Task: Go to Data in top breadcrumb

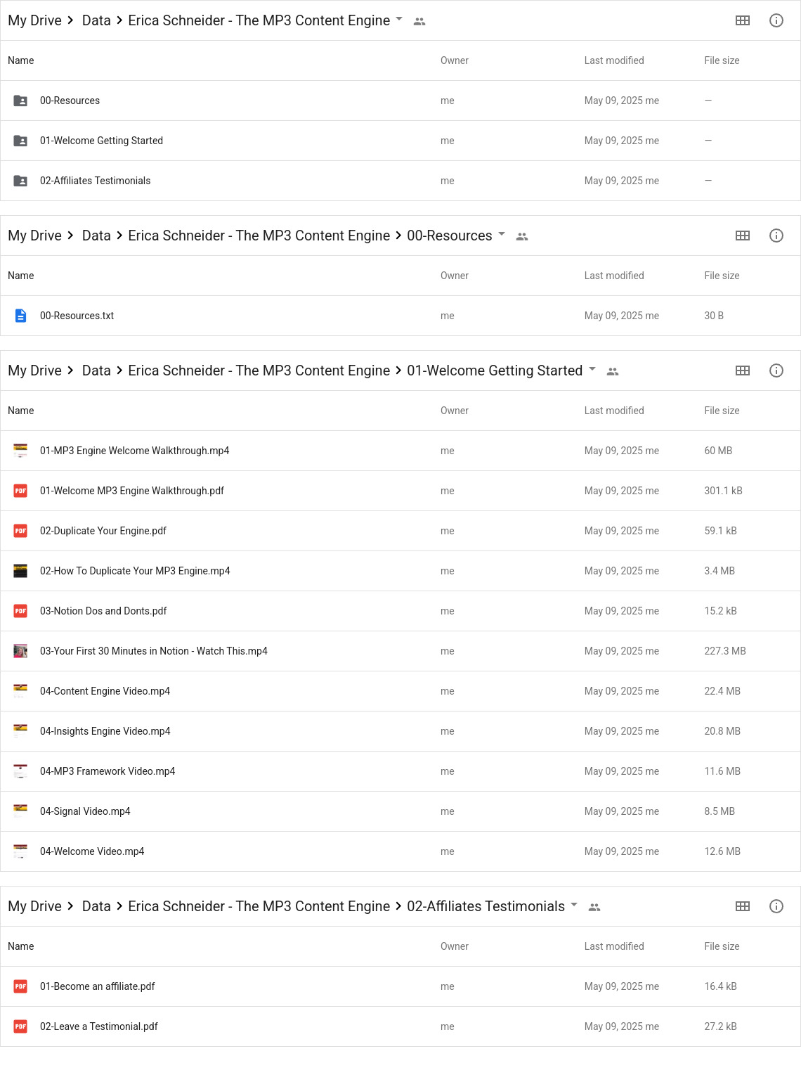Action: pyautogui.click(x=96, y=20)
